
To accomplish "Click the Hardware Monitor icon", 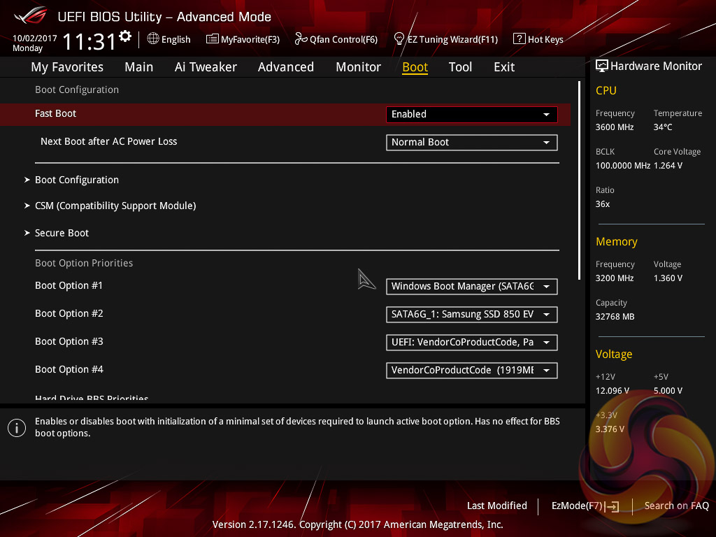I will (x=601, y=66).
